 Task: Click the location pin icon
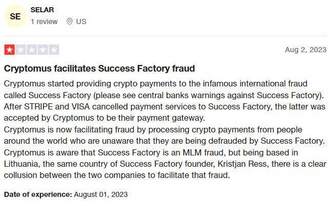[x=70, y=21]
